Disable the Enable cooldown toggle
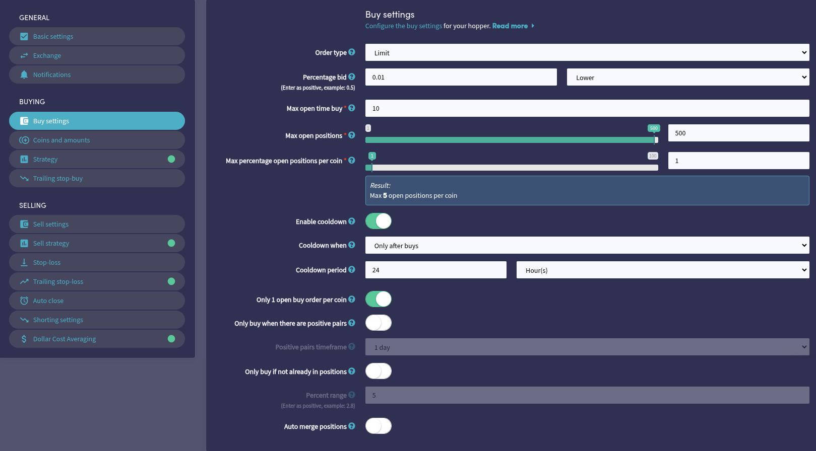The width and height of the screenshot is (816, 451). click(378, 221)
